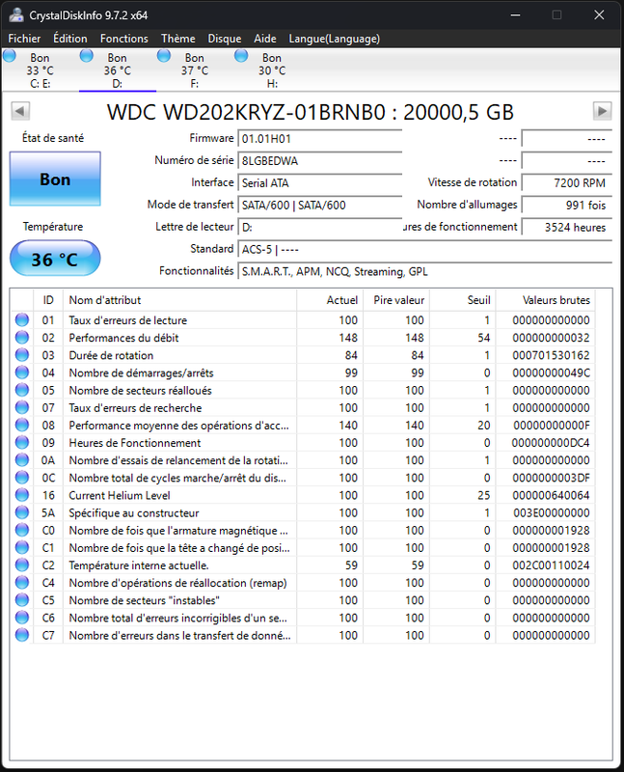Click status orb for attribute C0 row
The image size is (624, 772).
click(22, 530)
